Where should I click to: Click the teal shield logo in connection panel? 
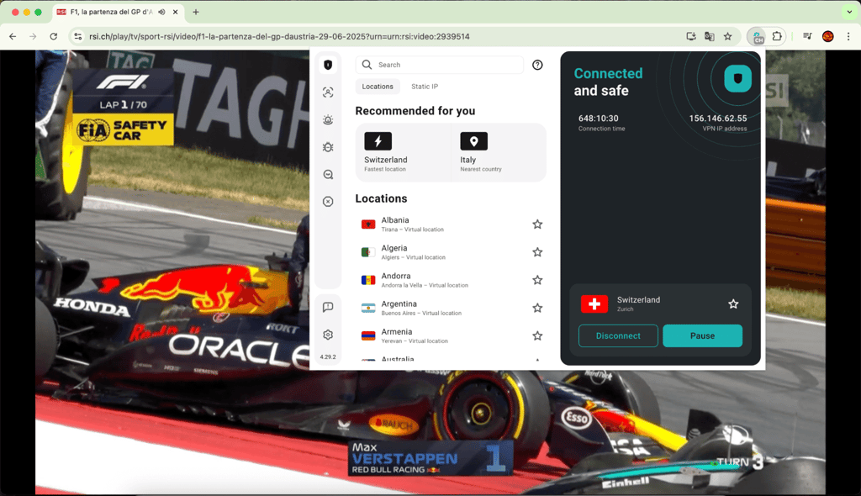pyautogui.click(x=737, y=78)
